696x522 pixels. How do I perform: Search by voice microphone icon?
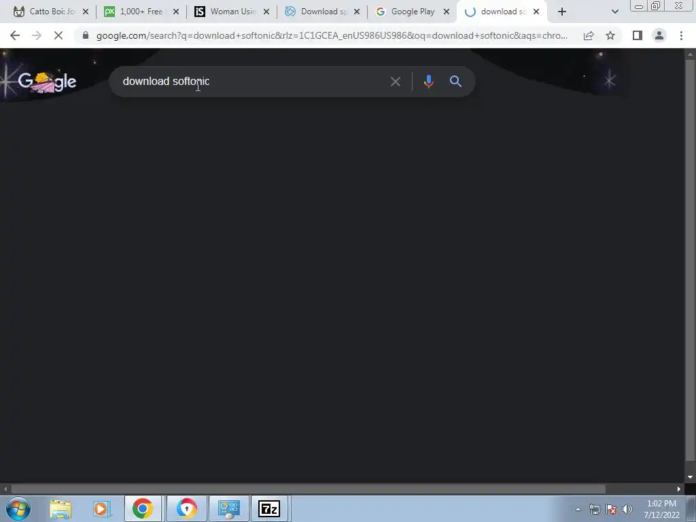pos(429,82)
